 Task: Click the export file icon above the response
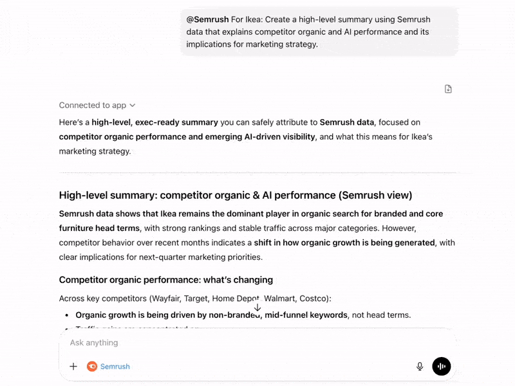point(448,89)
